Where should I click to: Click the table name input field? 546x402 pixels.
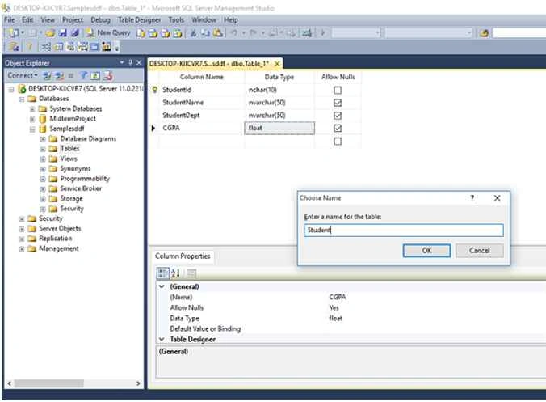[404, 230]
